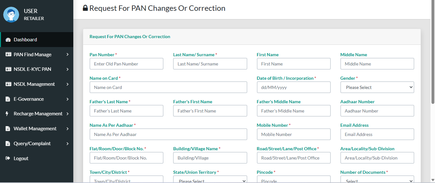Open the State/Union Territory dropdown
The width and height of the screenshot is (435, 183).
coord(210,180)
